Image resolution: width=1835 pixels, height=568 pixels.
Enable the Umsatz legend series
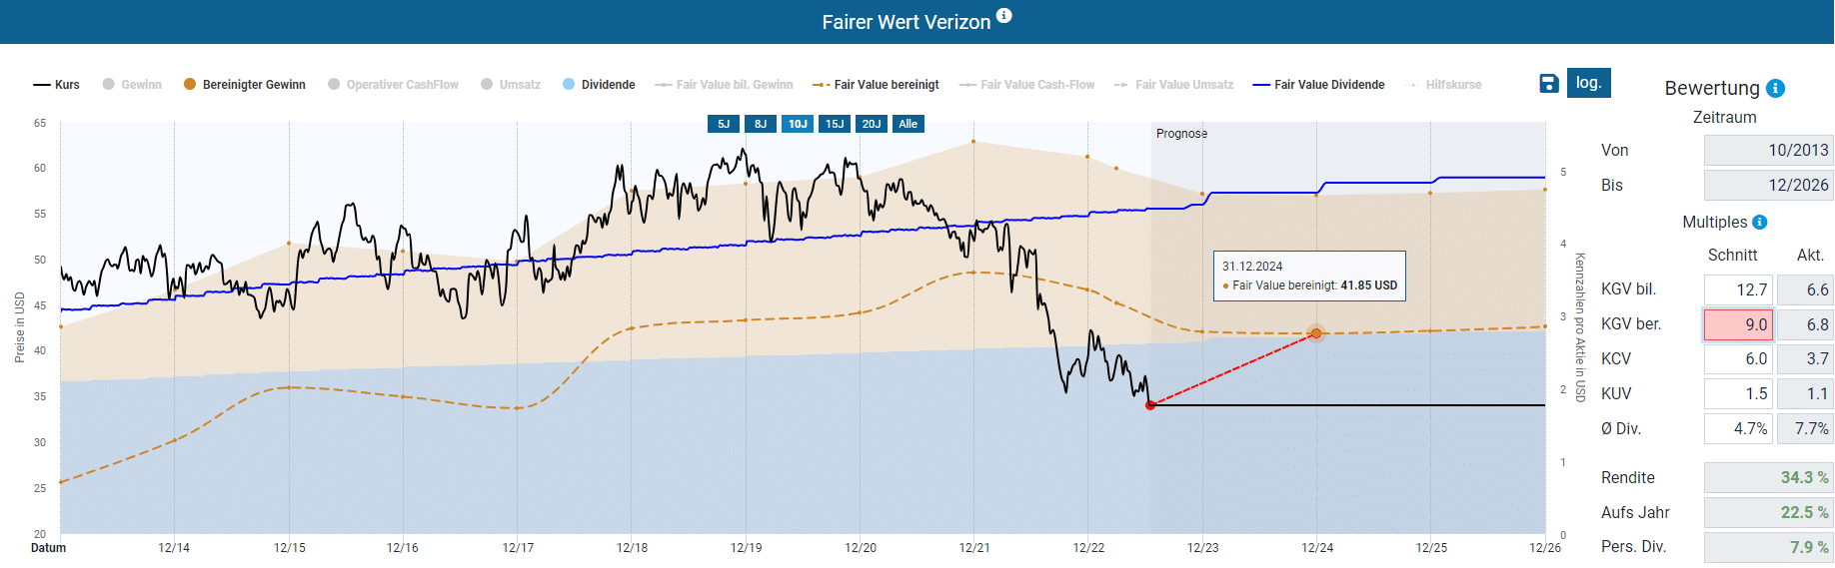coord(511,85)
